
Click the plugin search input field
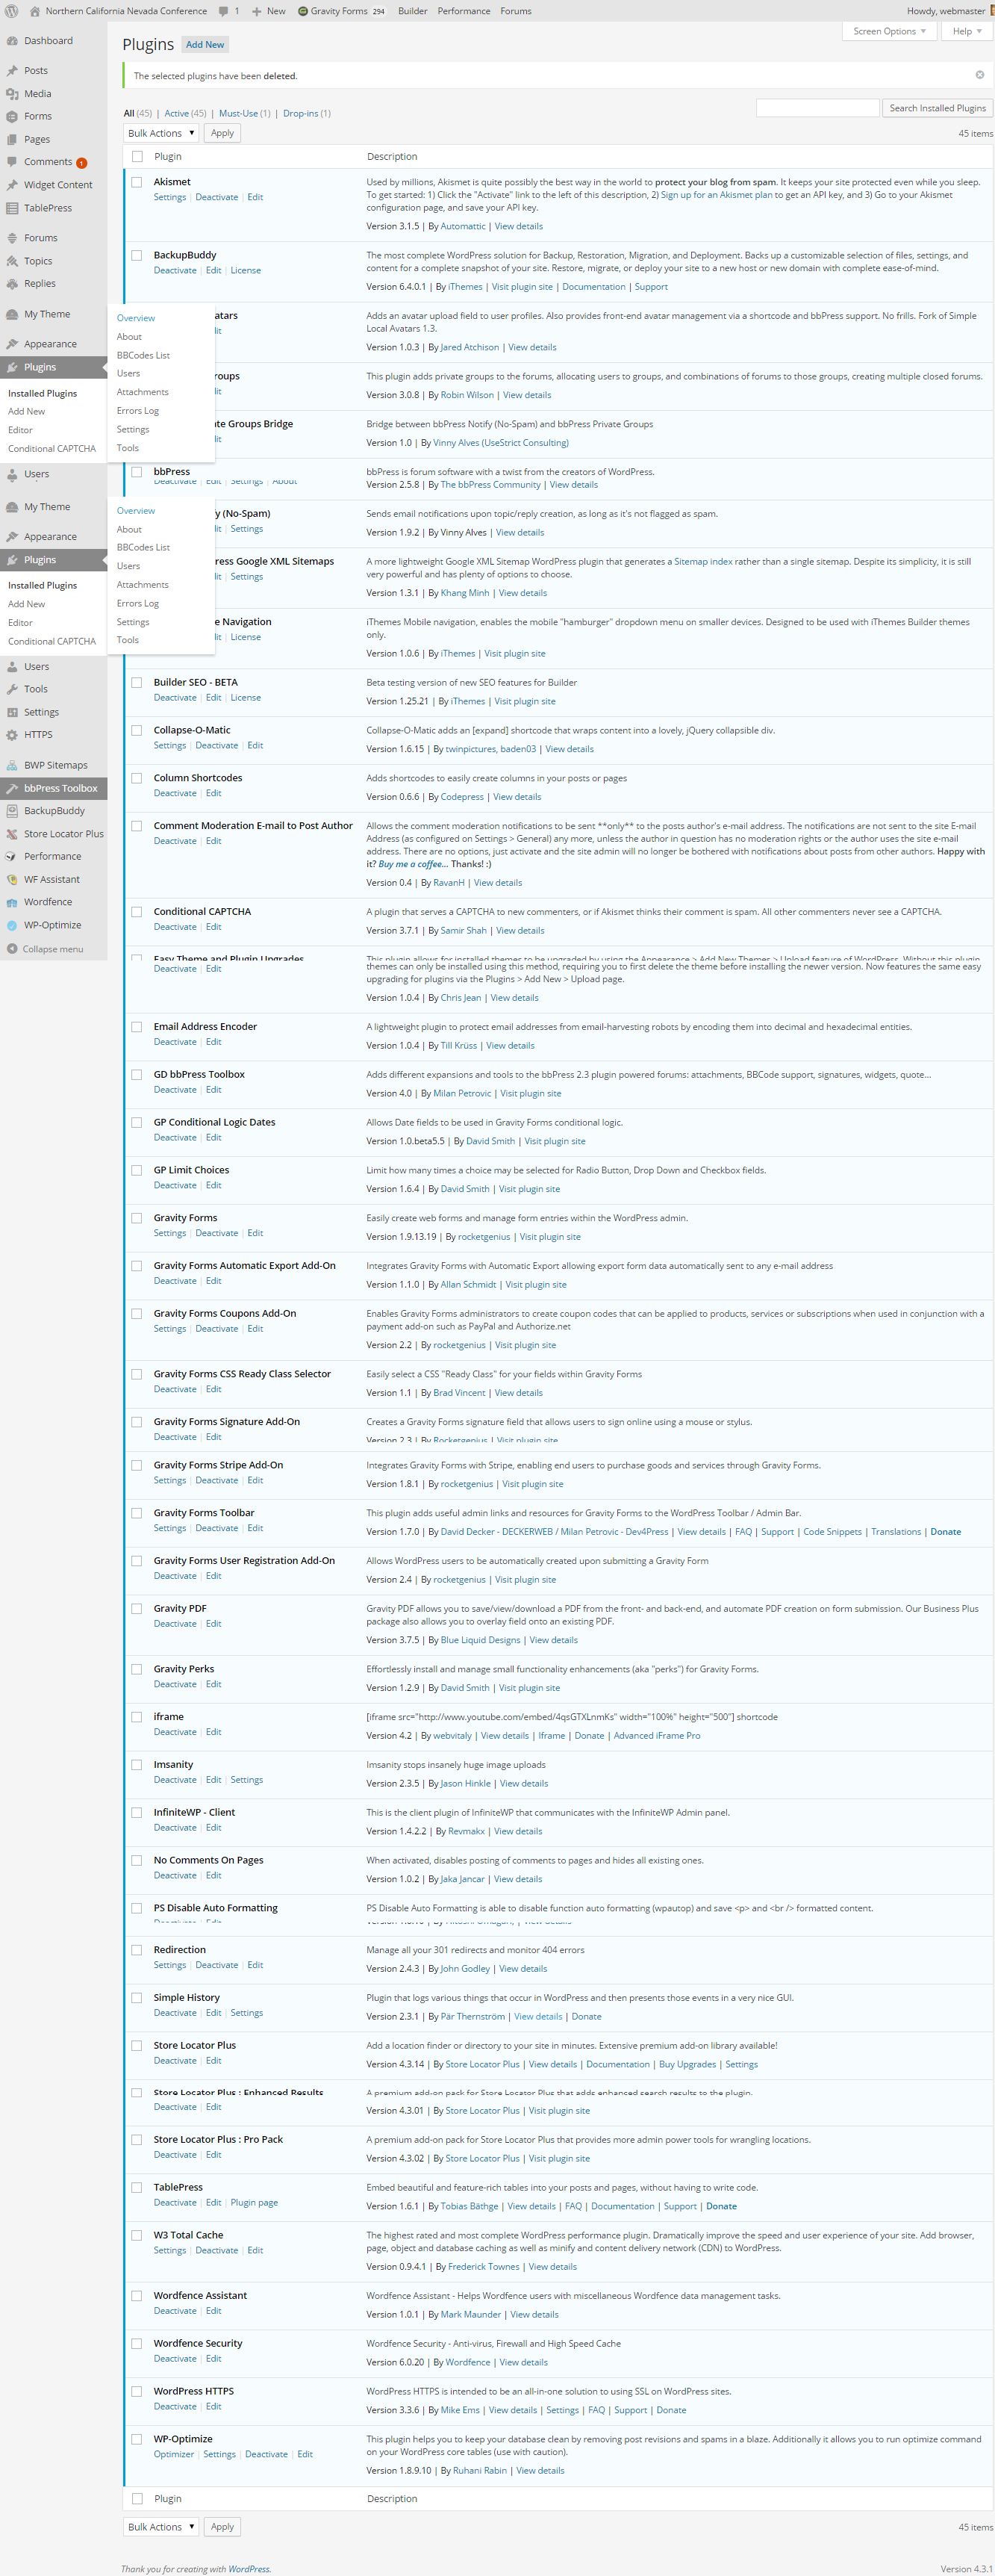(817, 108)
